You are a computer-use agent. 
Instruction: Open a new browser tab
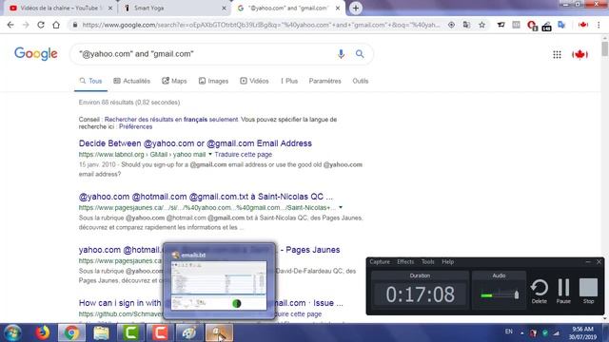[x=355, y=9]
